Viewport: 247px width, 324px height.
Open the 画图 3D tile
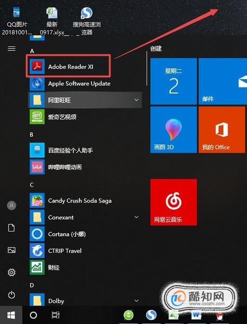coord(173,130)
